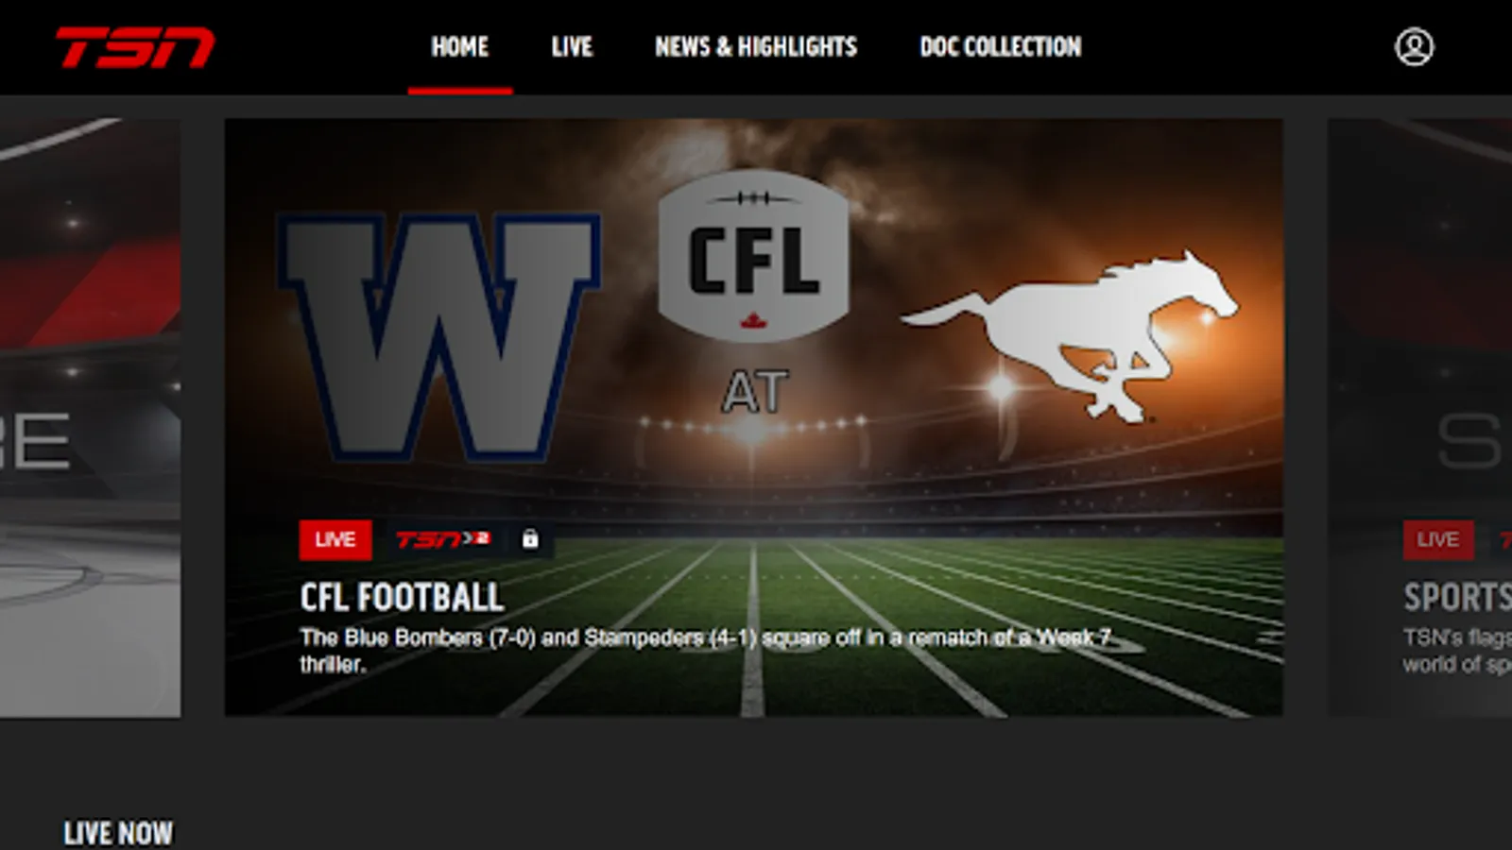The height and width of the screenshot is (850, 1512).
Task: Show the next carousel card on the right
Action: click(1419, 417)
